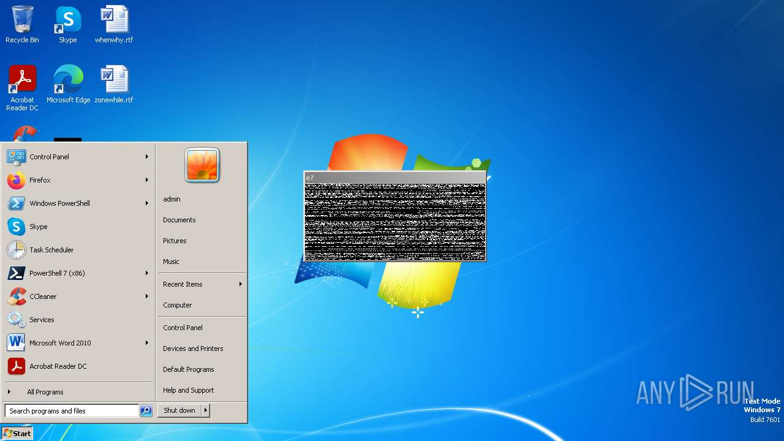Open the Recycle Bin desktop icon
This screenshot has width=784, height=441.
coord(22,24)
